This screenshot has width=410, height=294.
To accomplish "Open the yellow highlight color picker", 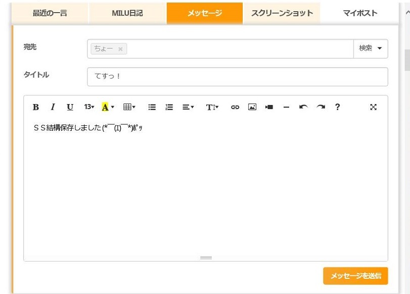I will (108, 107).
